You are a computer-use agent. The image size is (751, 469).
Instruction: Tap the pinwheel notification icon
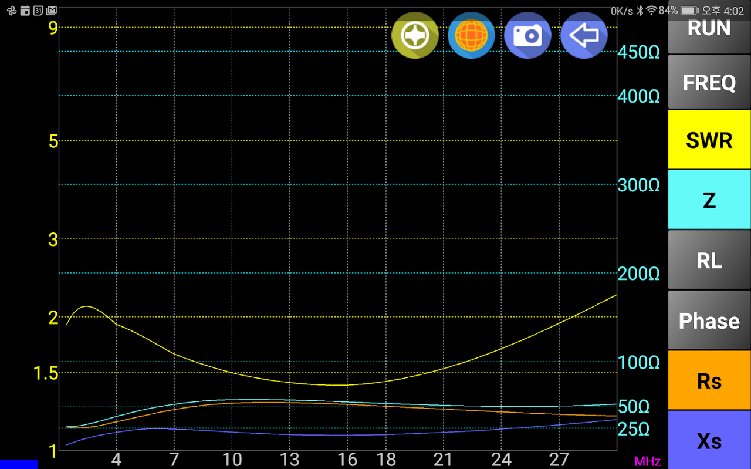tap(12, 11)
